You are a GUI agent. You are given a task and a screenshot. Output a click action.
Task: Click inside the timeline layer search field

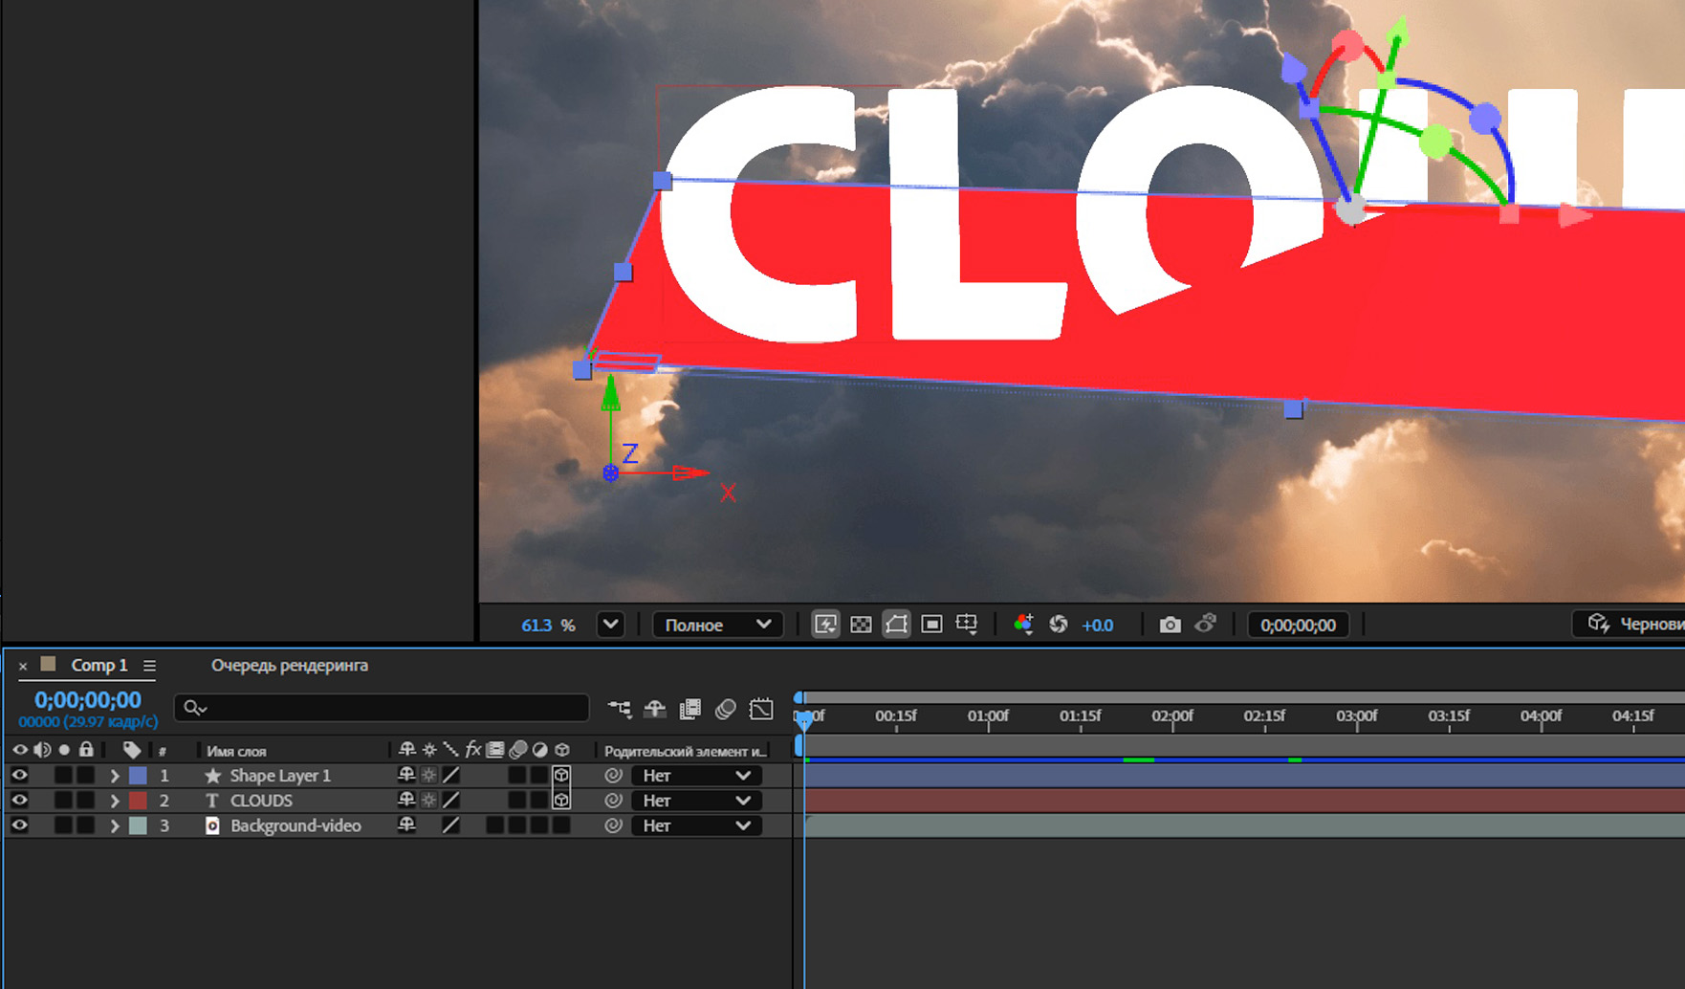[x=382, y=708]
